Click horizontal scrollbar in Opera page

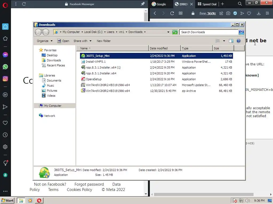tap(203, 194)
